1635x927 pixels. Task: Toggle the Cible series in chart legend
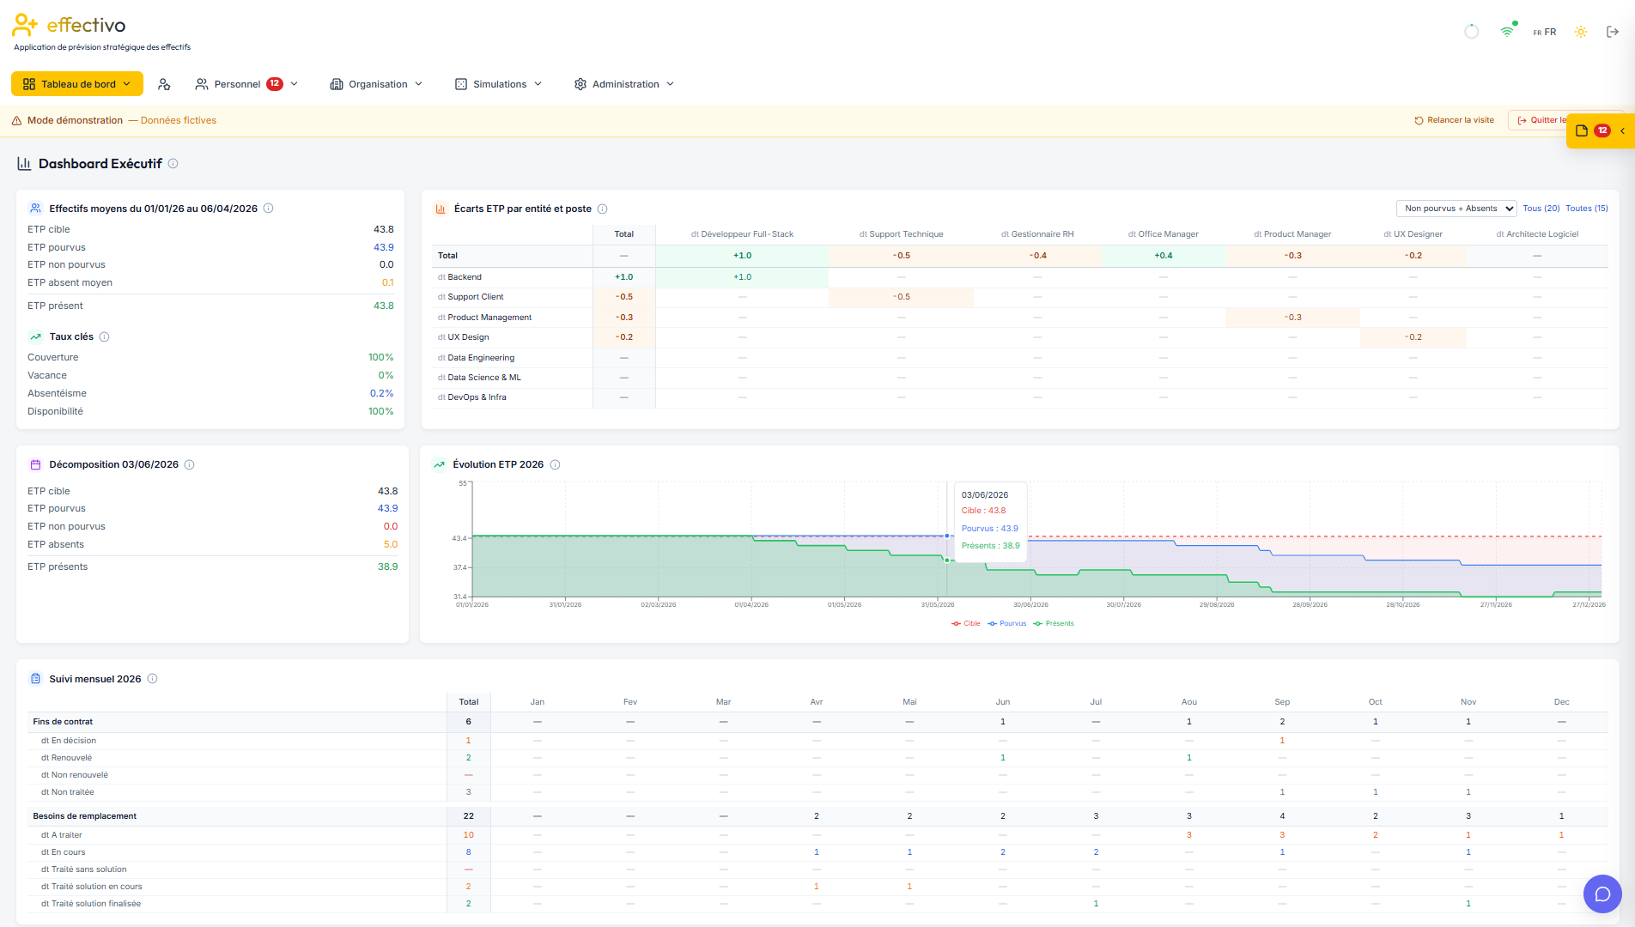click(x=966, y=624)
